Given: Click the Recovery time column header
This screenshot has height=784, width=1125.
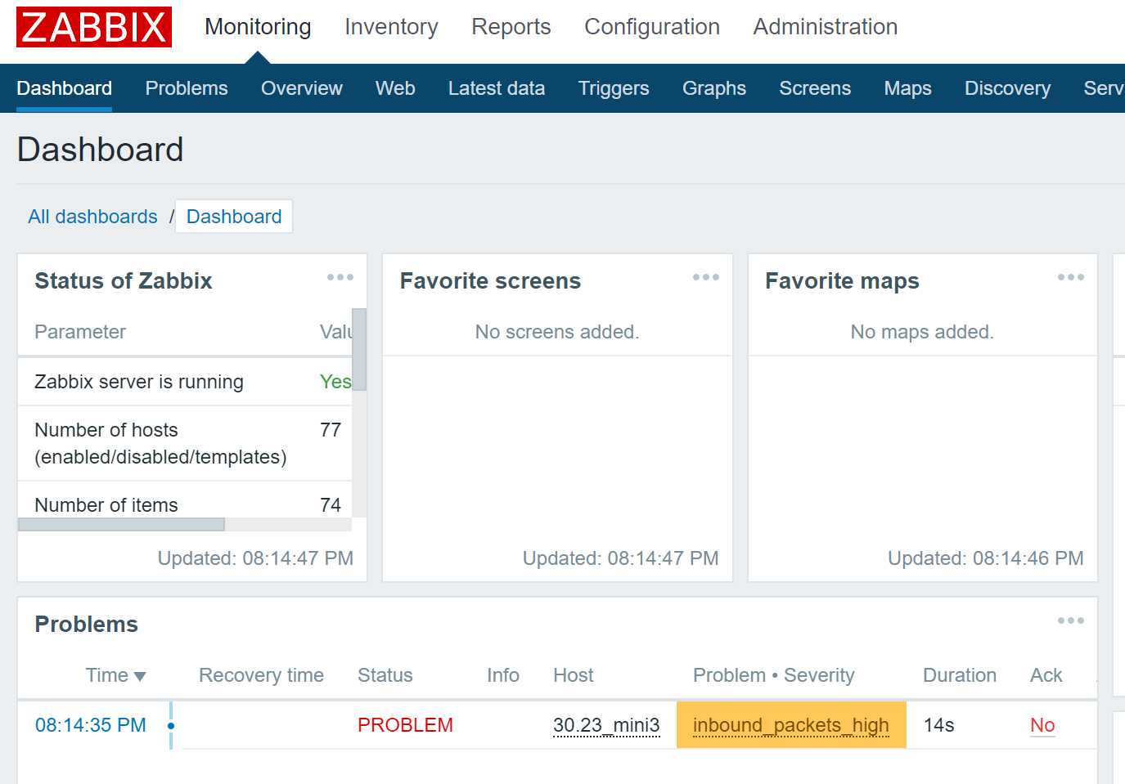Looking at the screenshot, I should point(261,675).
